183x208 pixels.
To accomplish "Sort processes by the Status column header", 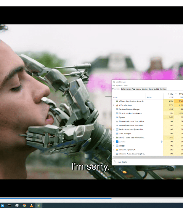I will click(154, 96).
